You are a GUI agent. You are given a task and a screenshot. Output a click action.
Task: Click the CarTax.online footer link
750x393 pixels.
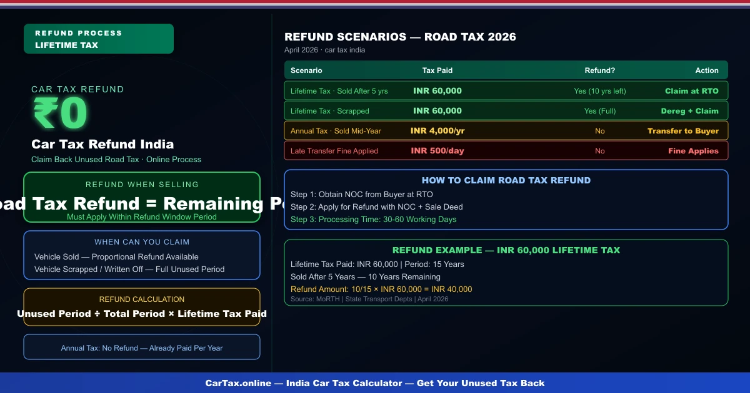[x=375, y=383]
